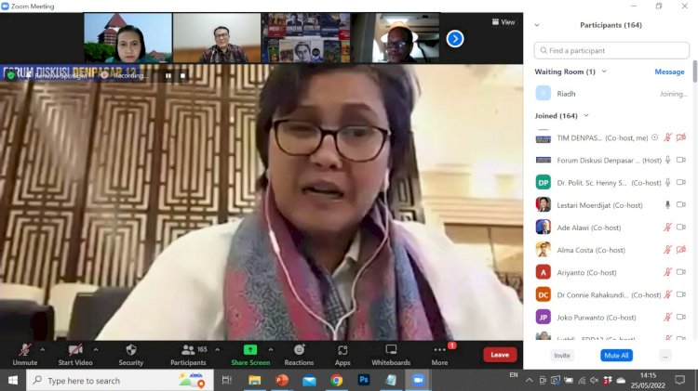The height and width of the screenshot is (391, 698).
Task: Select participant Joko Purwanto (Co-host) row
Action: [x=611, y=317]
